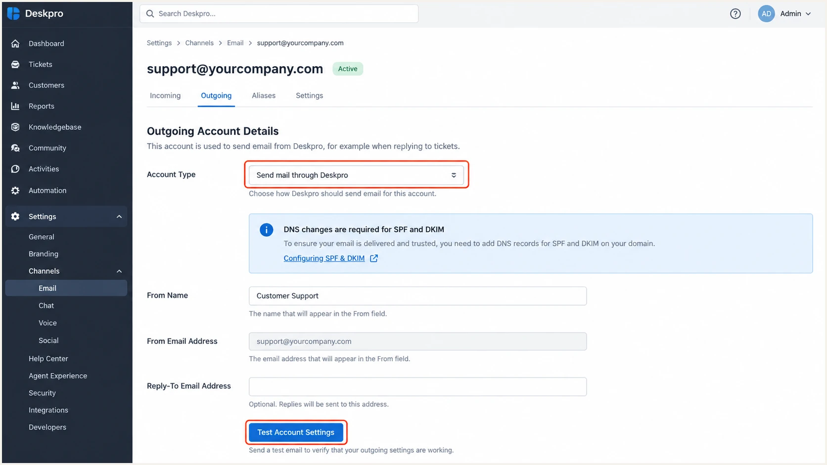The image size is (827, 465).
Task: Click Test Account Settings button
Action: [296, 432]
